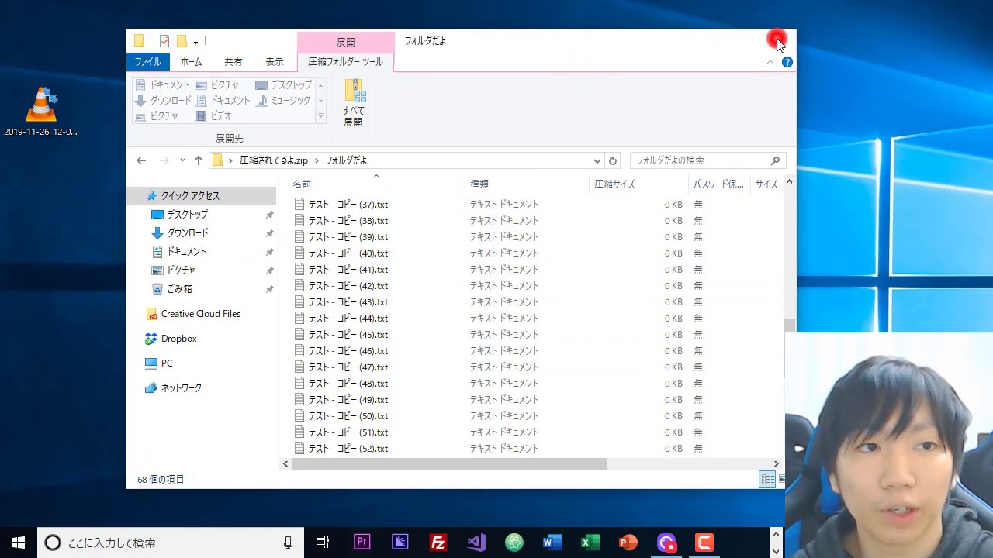Image resolution: width=993 pixels, height=558 pixels.
Task: Collapse the ribbon with the chevron
Action: coord(770,62)
